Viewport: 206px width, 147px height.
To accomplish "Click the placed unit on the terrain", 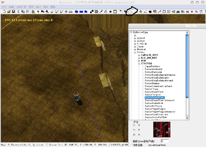I will 77,96.
